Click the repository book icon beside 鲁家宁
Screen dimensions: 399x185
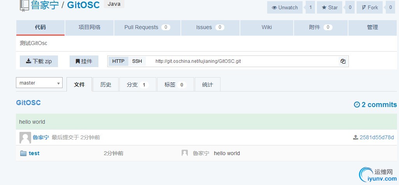tap(24, 5)
